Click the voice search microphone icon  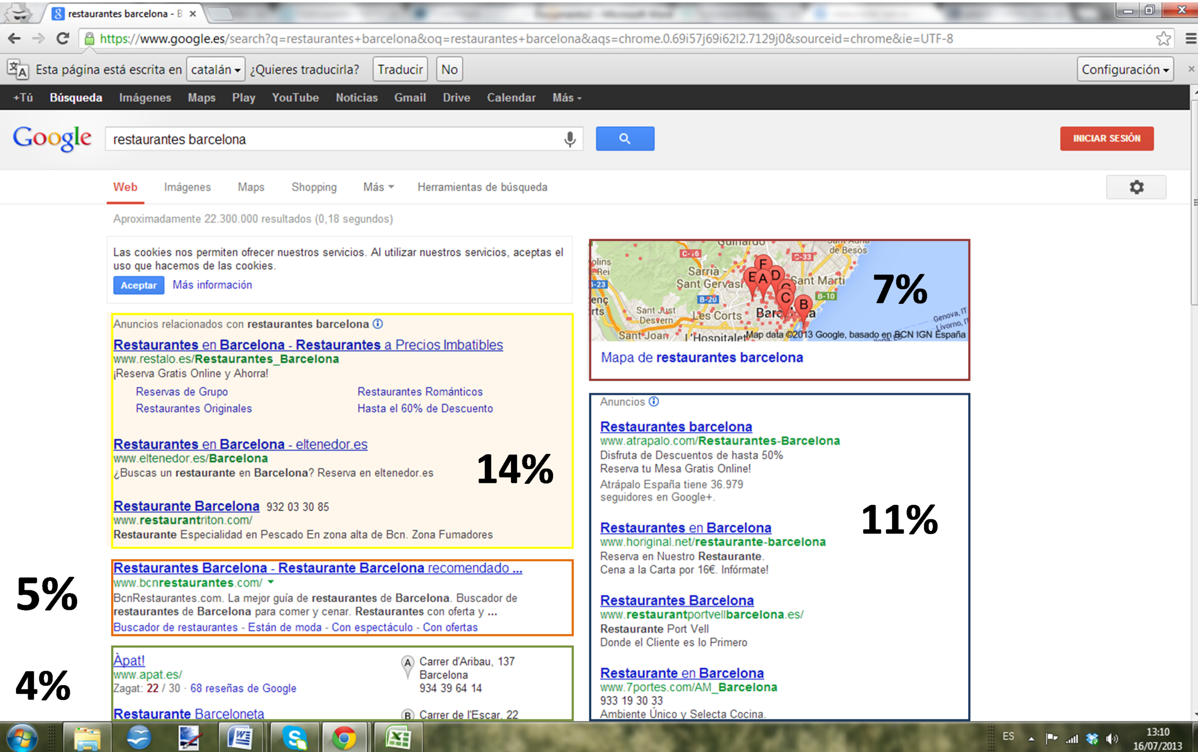pyautogui.click(x=570, y=139)
